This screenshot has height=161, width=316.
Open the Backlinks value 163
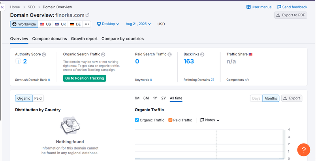pyautogui.click(x=189, y=61)
